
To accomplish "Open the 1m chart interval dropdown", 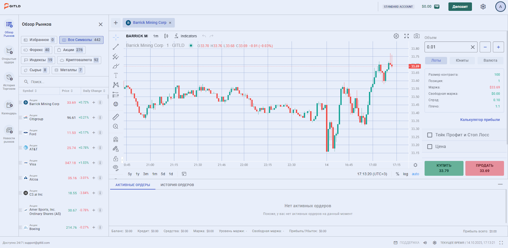I will pyautogui.click(x=156, y=36).
